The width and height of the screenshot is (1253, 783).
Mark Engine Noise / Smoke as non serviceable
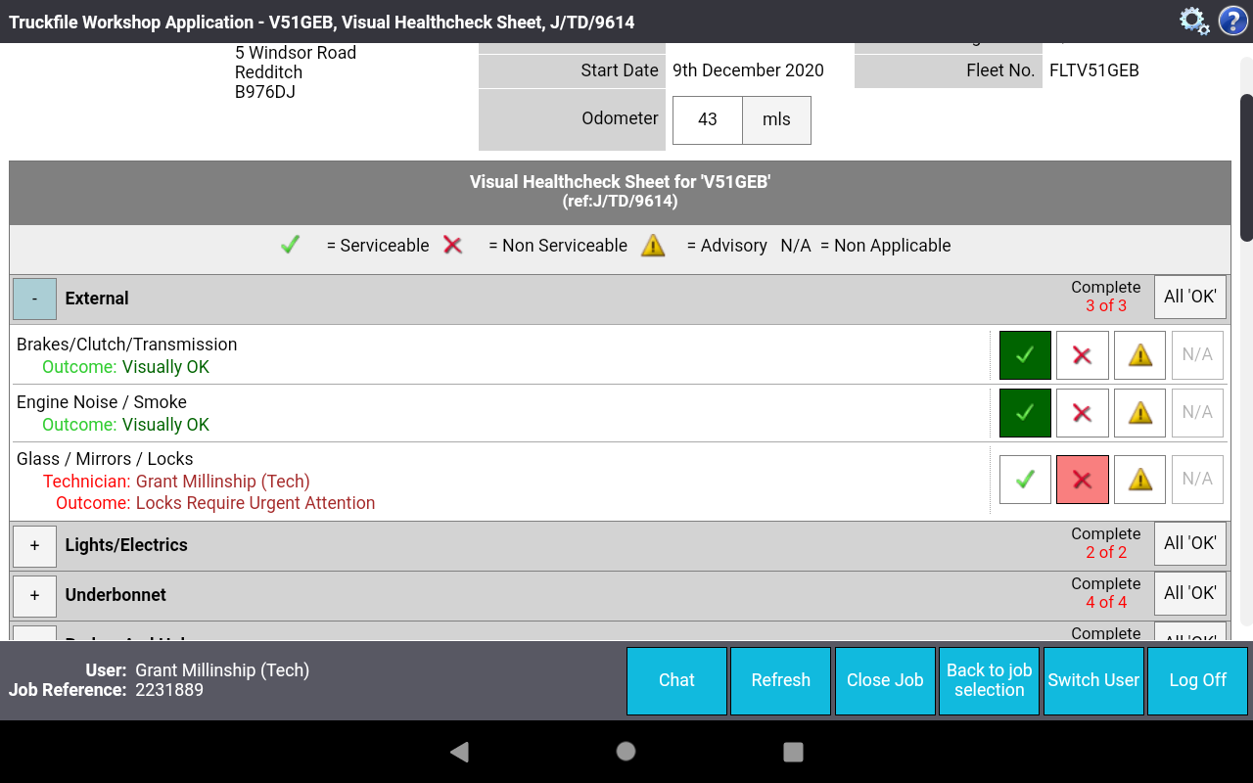coord(1083,413)
